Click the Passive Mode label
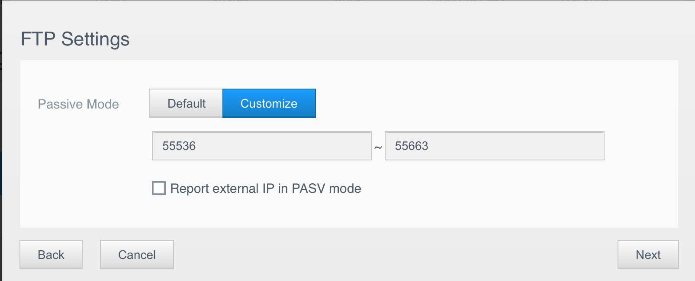Image resolution: width=695 pixels, height=281 pixels. coord(78,104)
